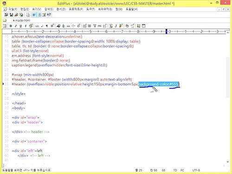Open the 프로젝트(P) menu
Screen dimensions: 232x174
(76, 9)
